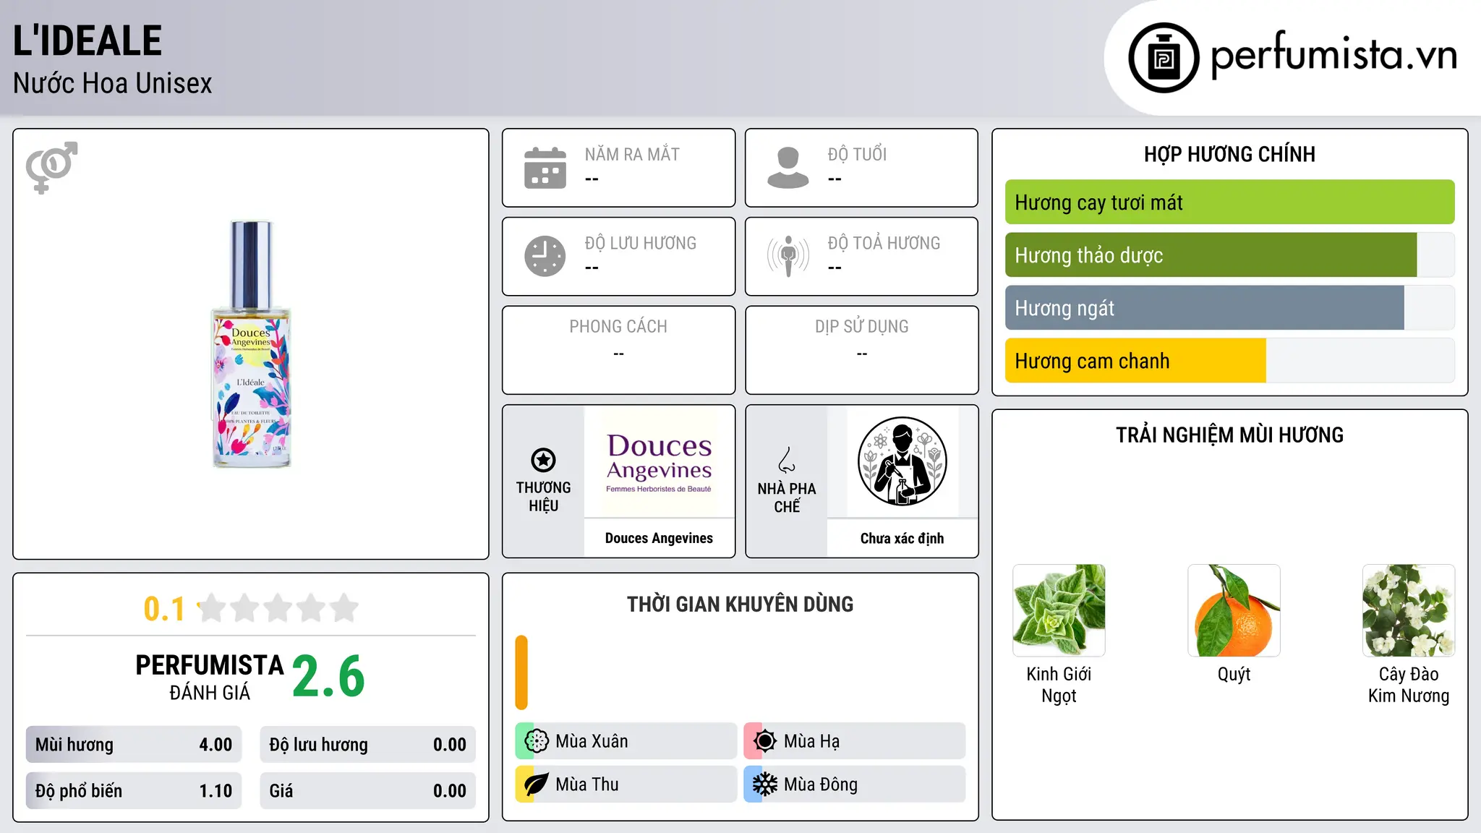Click the nose perfumer icon
The height and width of the screenshot is (833, 1481).
pyautogui.click(x=787, y=460)
